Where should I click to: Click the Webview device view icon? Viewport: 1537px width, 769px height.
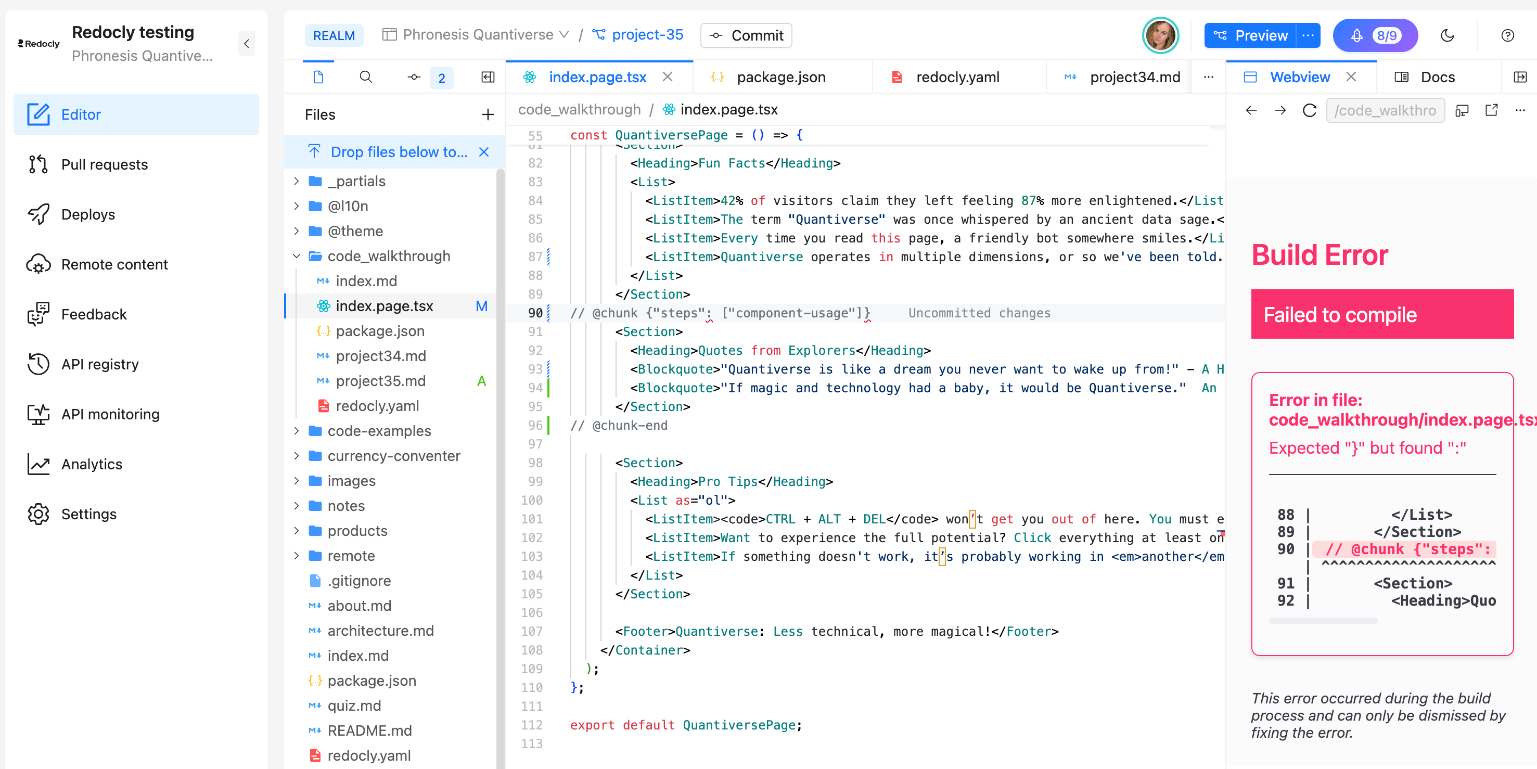coord(1462,110)
